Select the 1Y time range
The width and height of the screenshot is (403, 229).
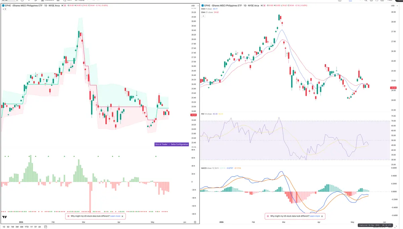pyautogui.click(x=32, y=227)
